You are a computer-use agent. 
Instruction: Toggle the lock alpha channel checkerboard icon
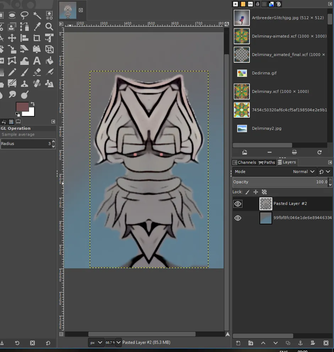pyautogui.click(x=264, y=192)
